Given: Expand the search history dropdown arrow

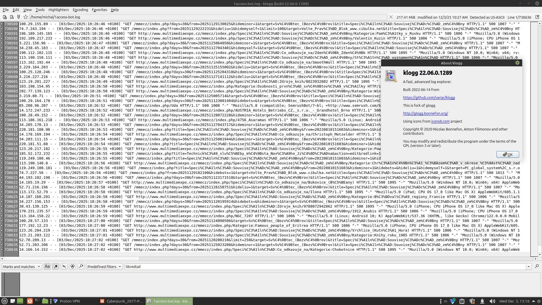Looking at the screenshot, I should pyautogui.click(x=528, y=267).
